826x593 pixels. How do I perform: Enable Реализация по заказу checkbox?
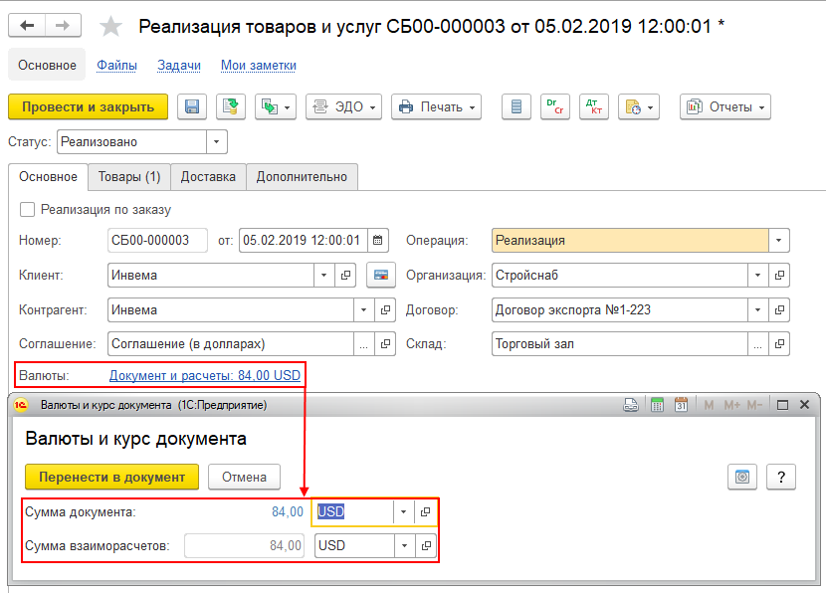pyautogui.click(x=27, y=209)
